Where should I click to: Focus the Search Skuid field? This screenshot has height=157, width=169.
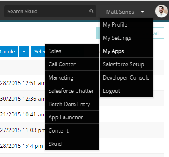click(50, 11)
